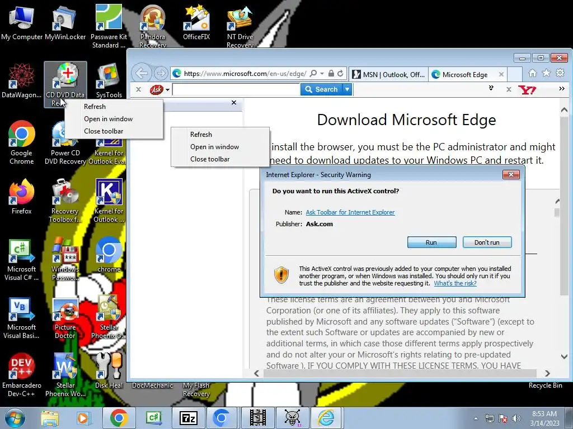This screenshot has width=573, height=429.
Task: Click the Yahoo Y! toolbar logo
Action: coord(527,89)
